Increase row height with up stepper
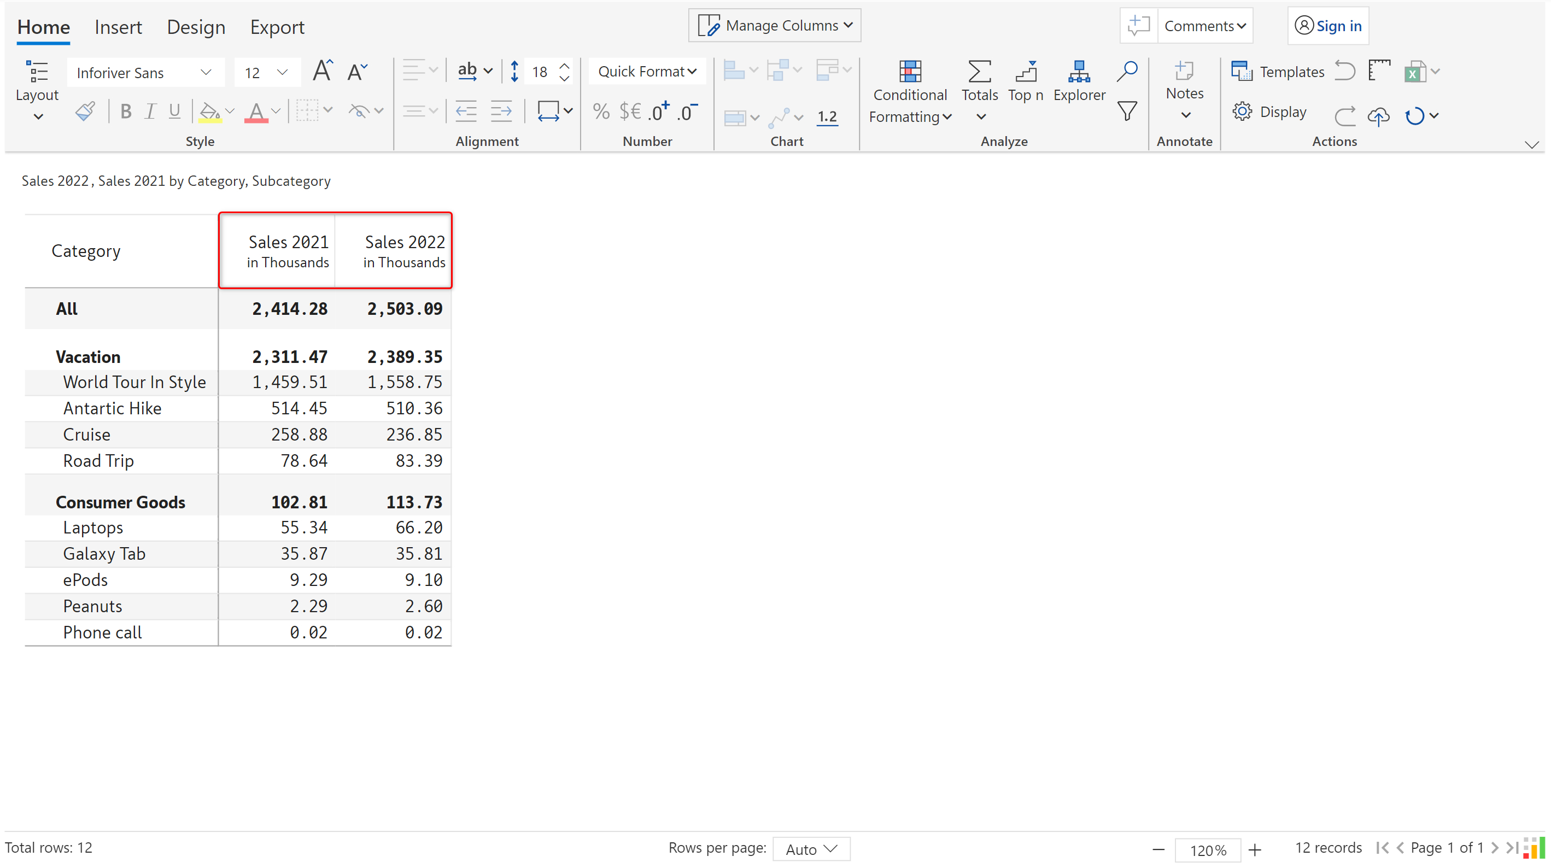The height and width of the screenshot is (868, 1551). coord(564,66)
